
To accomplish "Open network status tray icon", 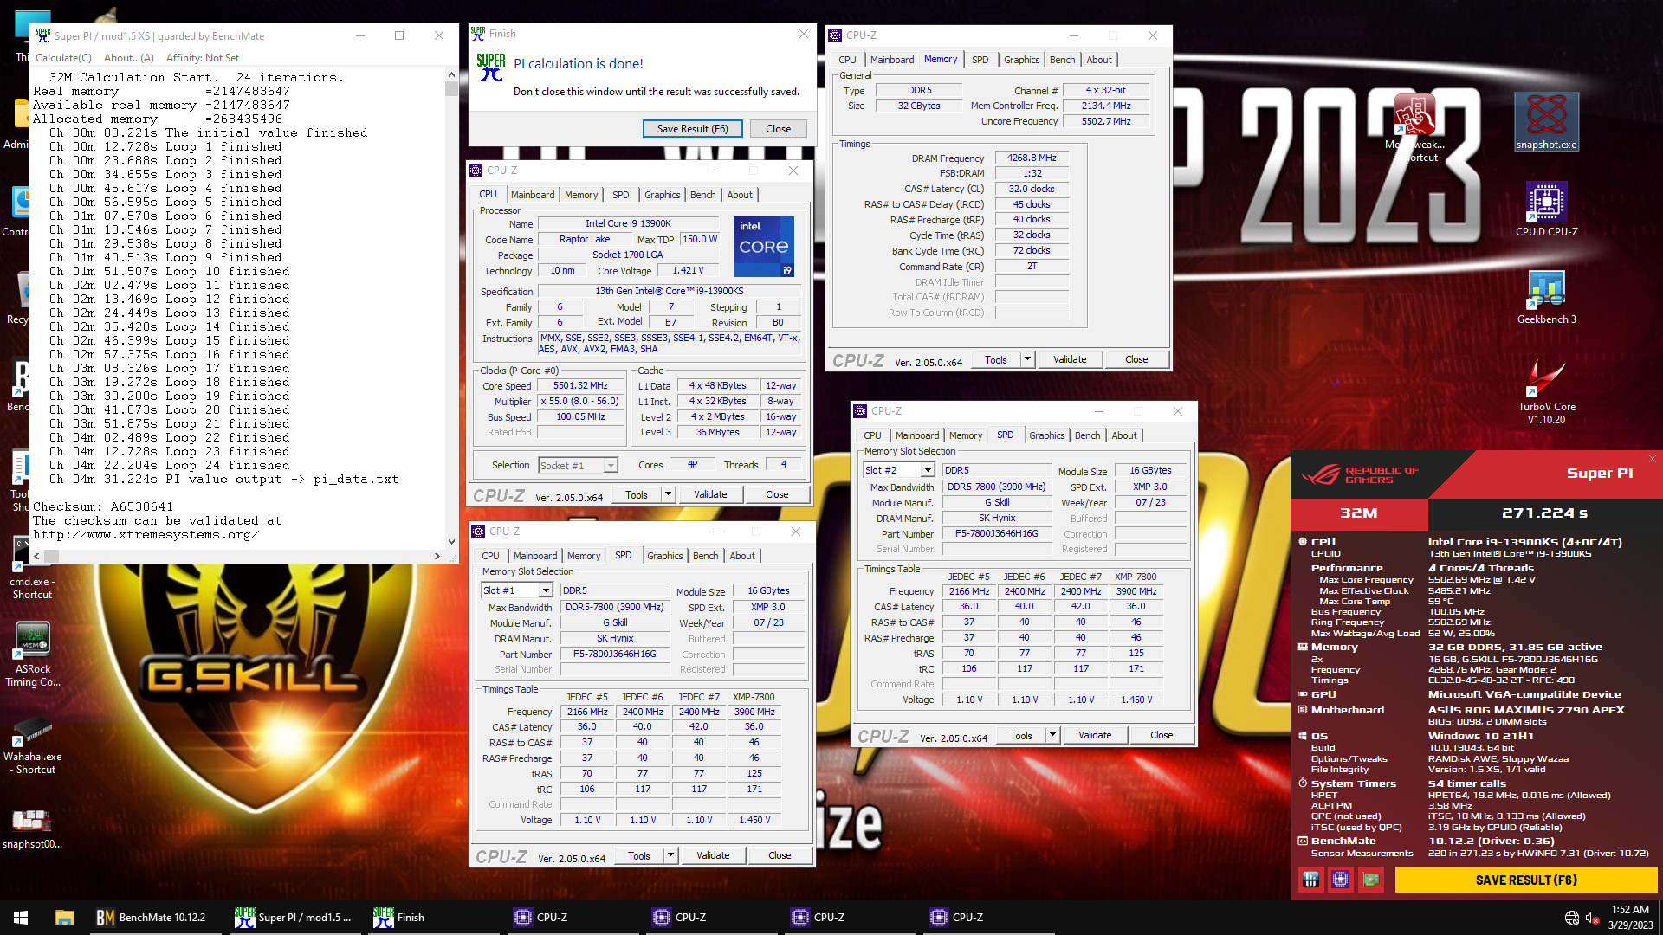I will [1572, 918].
